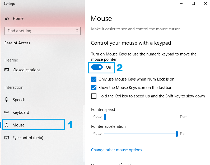This screenshot has width=210, height=165.
Task: Uncheck Show Mouse Keys icon on taskbar
Action: click(94, 88)
